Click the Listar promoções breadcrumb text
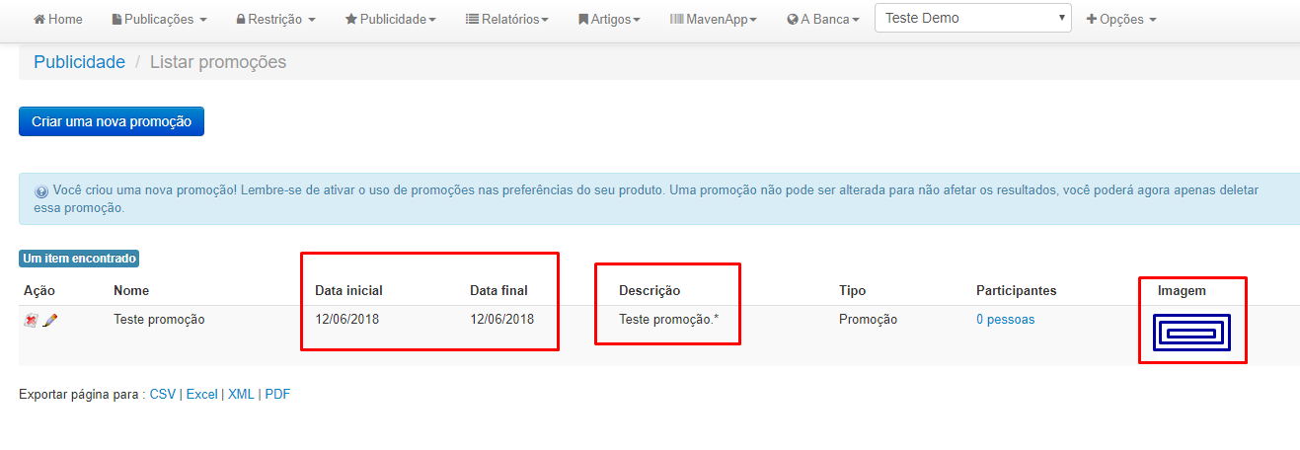 tap(218, 62)
